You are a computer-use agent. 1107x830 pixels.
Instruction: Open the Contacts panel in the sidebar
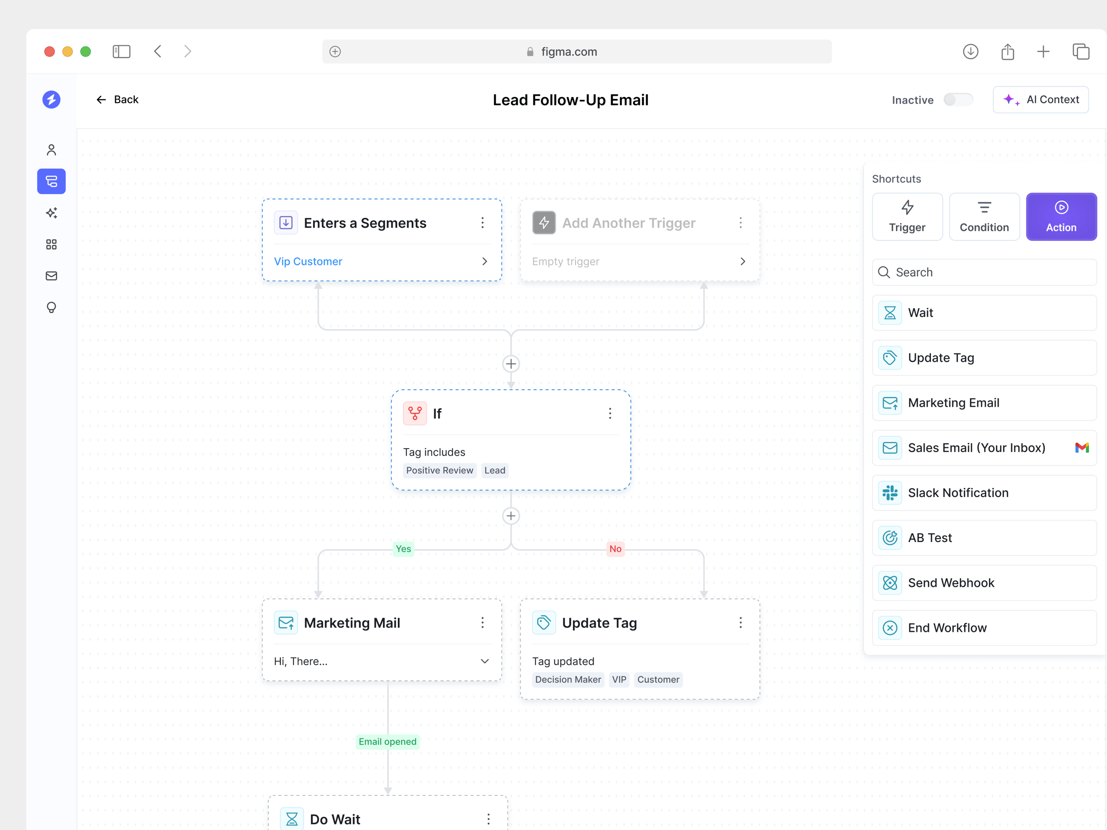[x=51, y=149]
